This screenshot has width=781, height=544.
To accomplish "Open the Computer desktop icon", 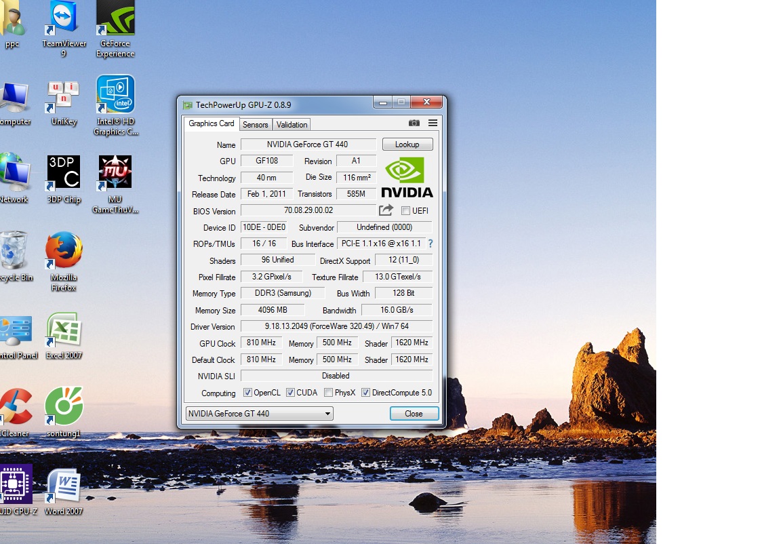I will click(15, 104).
